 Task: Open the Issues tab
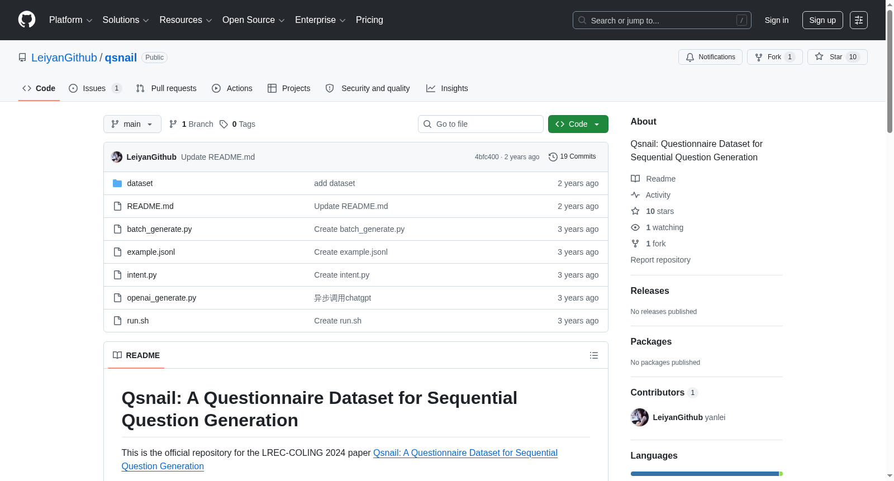tap(95, 88)
